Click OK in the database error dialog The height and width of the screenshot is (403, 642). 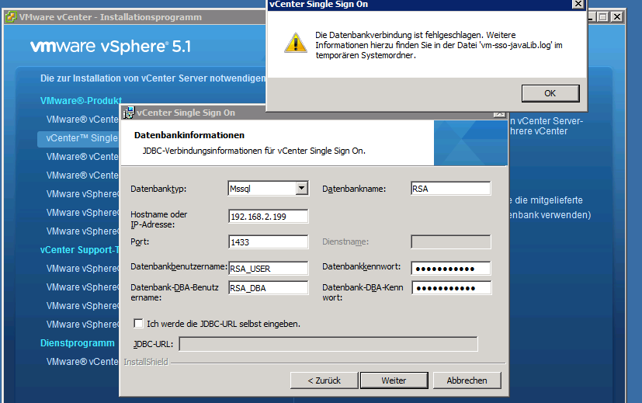click(550, 93)
